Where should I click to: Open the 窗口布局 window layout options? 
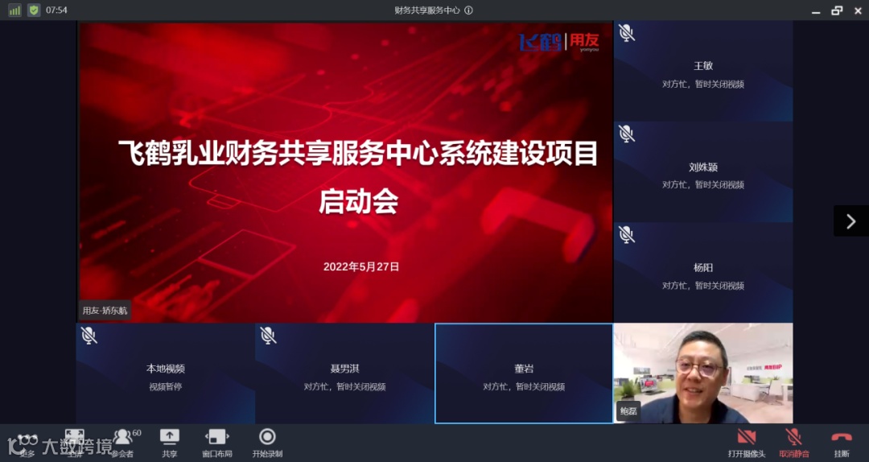pos(216,443)
